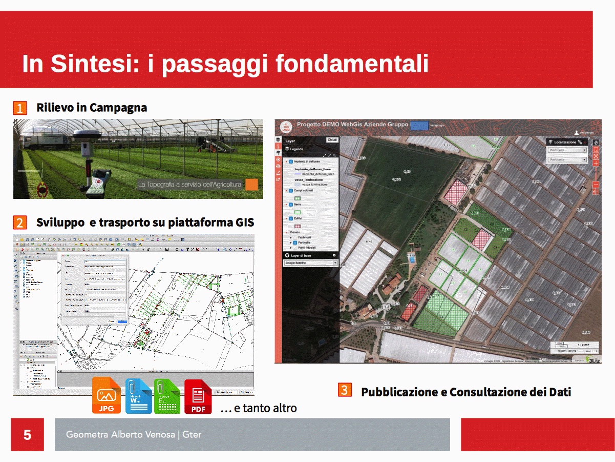Click the green Excel spreadsheet icon
This screenshot has height=462, width=615.
[167, 396]
